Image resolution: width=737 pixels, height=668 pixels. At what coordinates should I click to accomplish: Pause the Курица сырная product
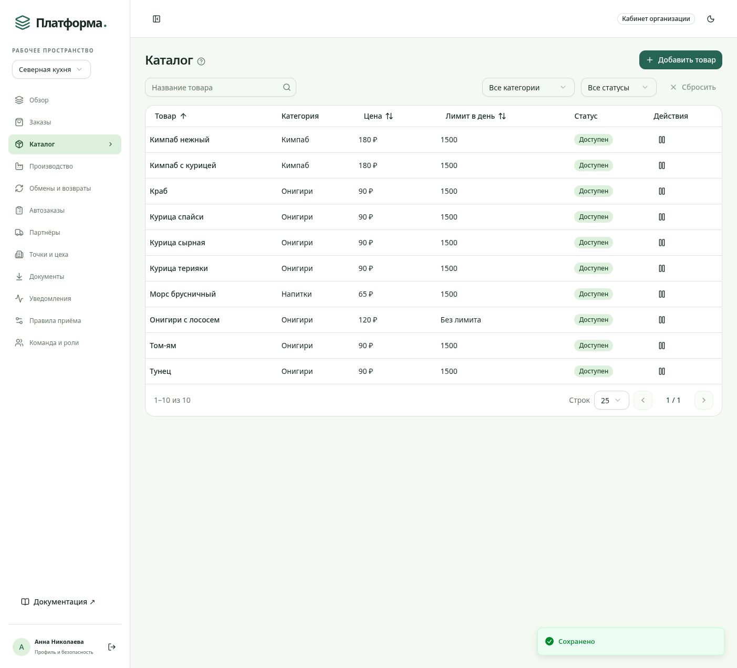tap(662, 243)
